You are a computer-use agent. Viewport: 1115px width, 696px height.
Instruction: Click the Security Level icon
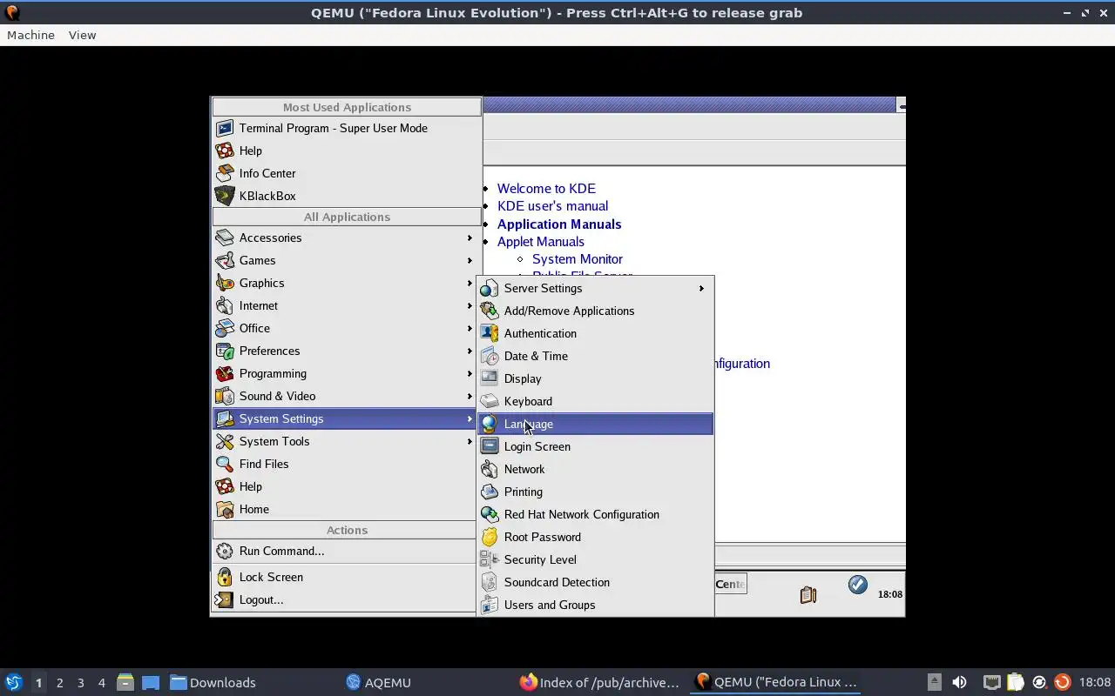click(490, 559)
